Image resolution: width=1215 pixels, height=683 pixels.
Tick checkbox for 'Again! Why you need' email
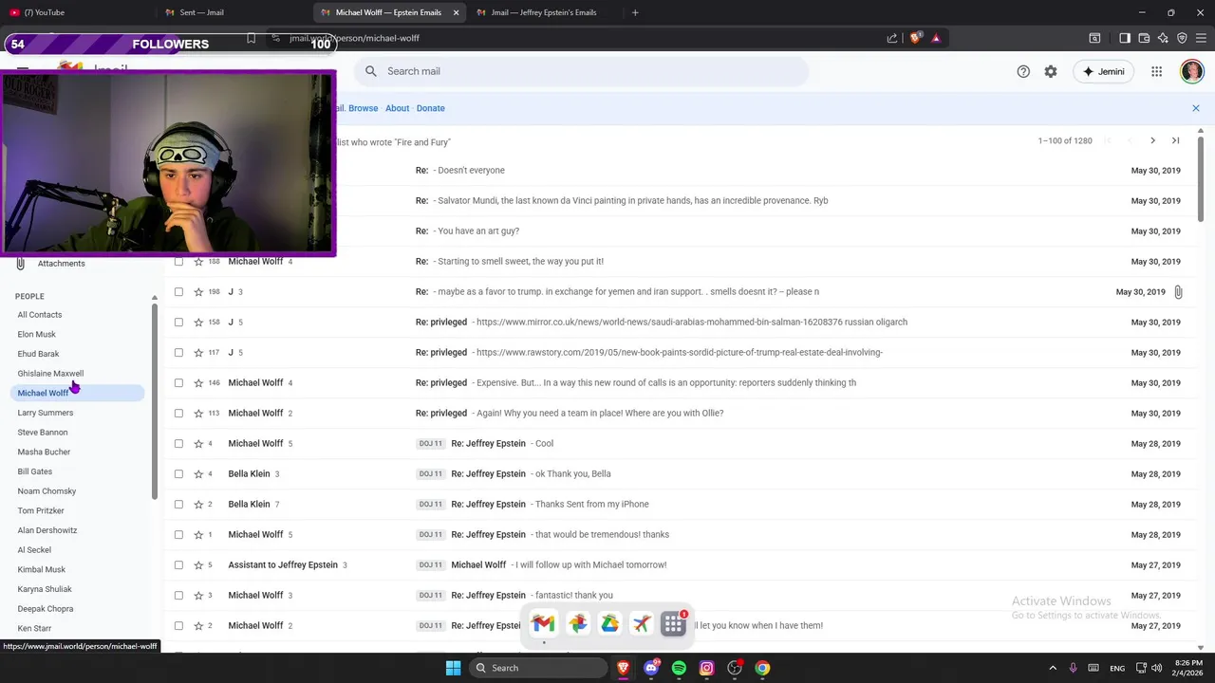click(x=178, y=413)
